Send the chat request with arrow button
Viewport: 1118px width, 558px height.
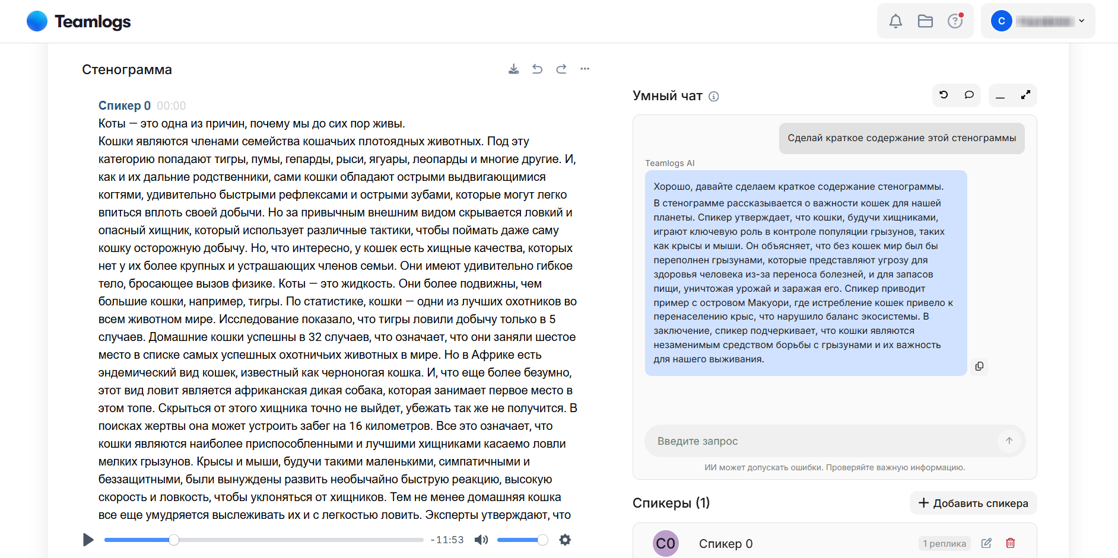[1009, 441]
